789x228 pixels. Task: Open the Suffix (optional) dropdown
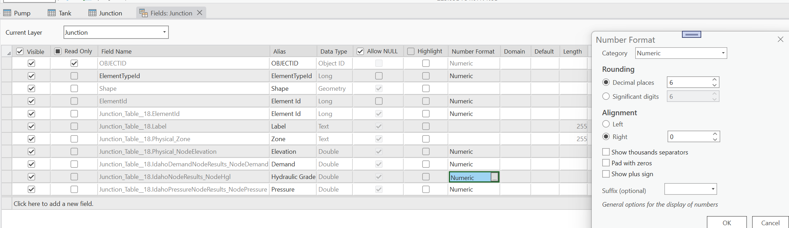(713, 189)
